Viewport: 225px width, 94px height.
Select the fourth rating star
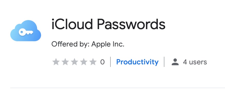(84, 62)
